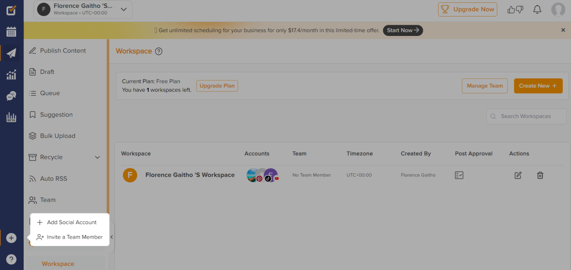
Task: Open the calendar icon in left sidebar
Action: coord(11,32)
